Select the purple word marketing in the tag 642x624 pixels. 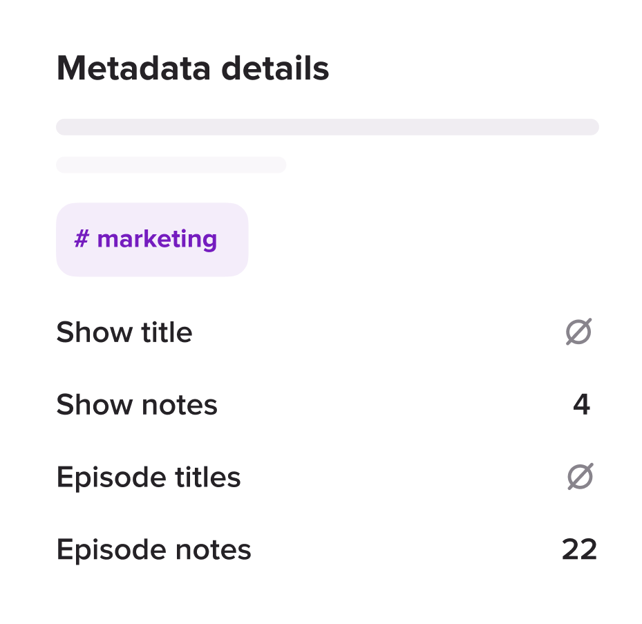pyautogui.click(x=157, y=240)
